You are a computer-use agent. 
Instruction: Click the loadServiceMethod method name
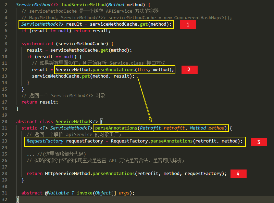83,5
